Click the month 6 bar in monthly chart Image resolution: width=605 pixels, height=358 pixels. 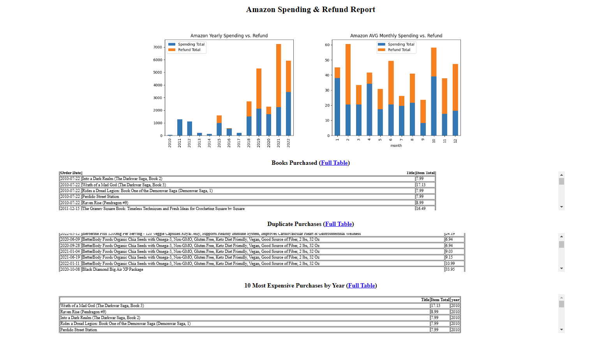click(391, 98)
